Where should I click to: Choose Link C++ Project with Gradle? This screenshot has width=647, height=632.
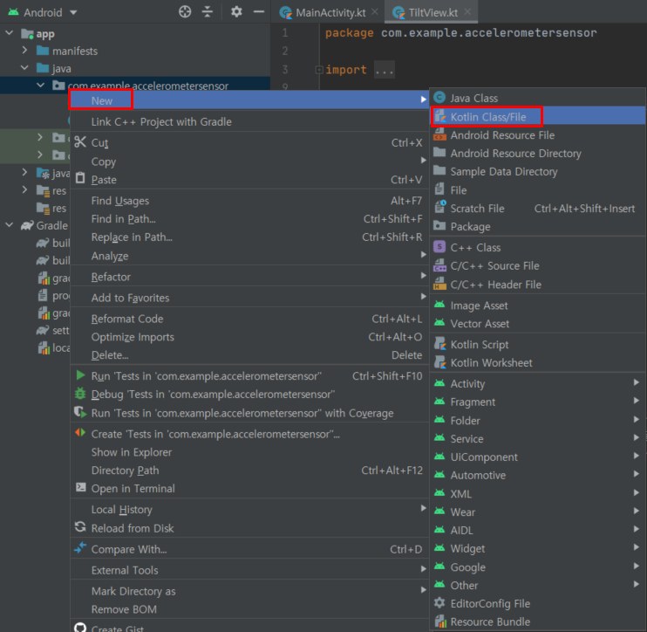(x=249, y=122)
